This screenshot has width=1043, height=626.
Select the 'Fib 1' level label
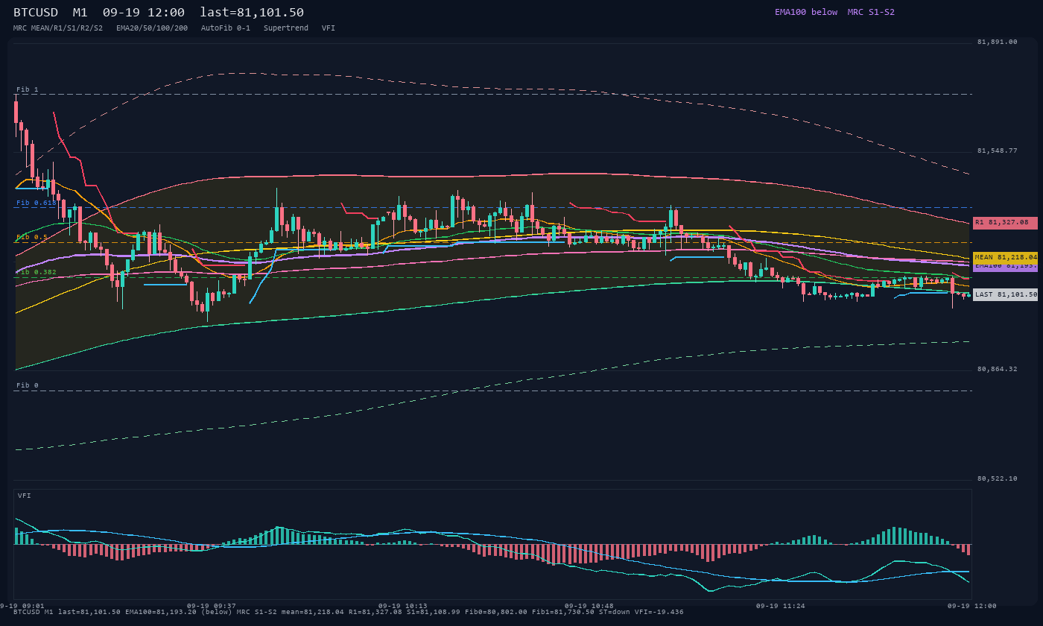[28, 89]
